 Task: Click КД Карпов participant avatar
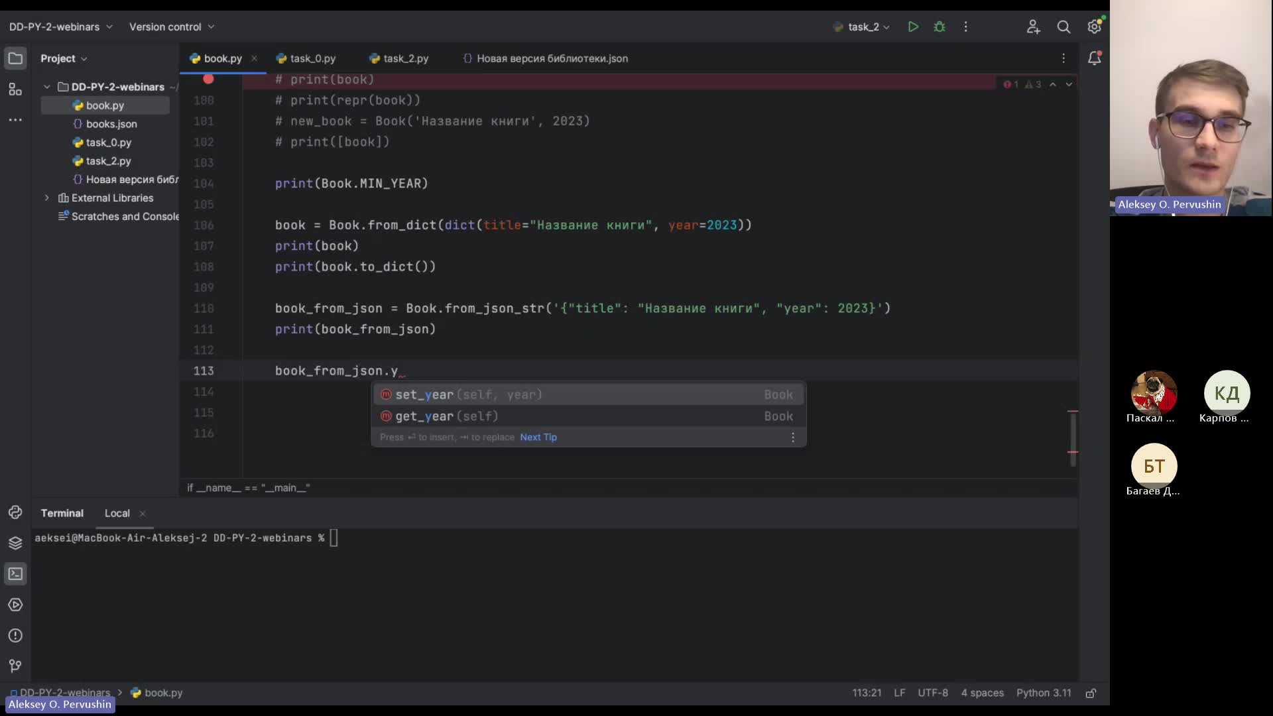[x=1227, y=394]
